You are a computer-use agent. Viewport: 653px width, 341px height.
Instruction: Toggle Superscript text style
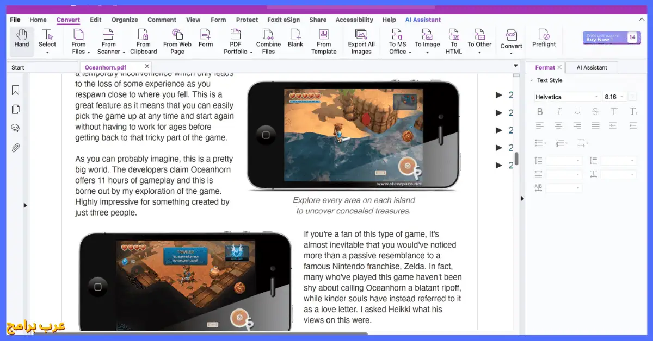(614, 112)
